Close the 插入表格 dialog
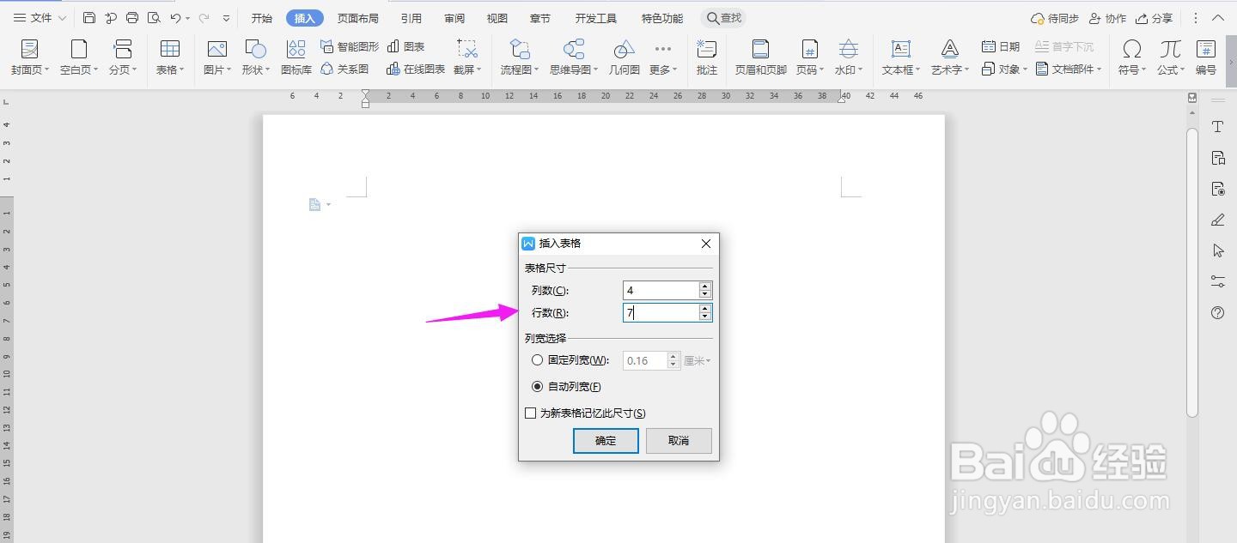 [706, 244]
